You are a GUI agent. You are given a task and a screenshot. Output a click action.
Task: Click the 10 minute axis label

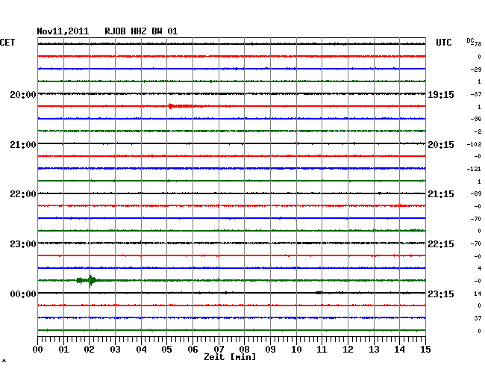[296, 349]
